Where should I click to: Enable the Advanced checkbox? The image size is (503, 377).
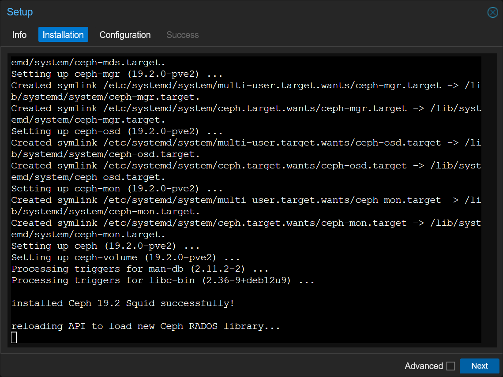coord(450,366)
